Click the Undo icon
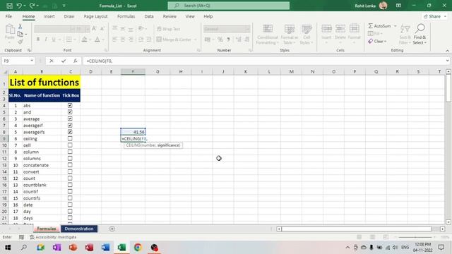The width and height of the screenshot is (452, 254). [19, 6]
